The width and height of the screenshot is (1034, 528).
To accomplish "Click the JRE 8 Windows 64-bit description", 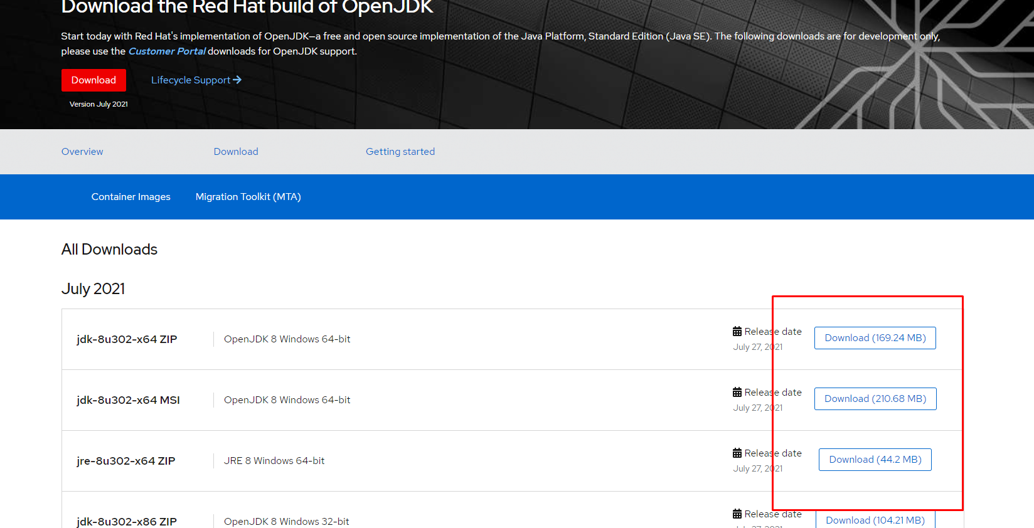I will point(274,461).
